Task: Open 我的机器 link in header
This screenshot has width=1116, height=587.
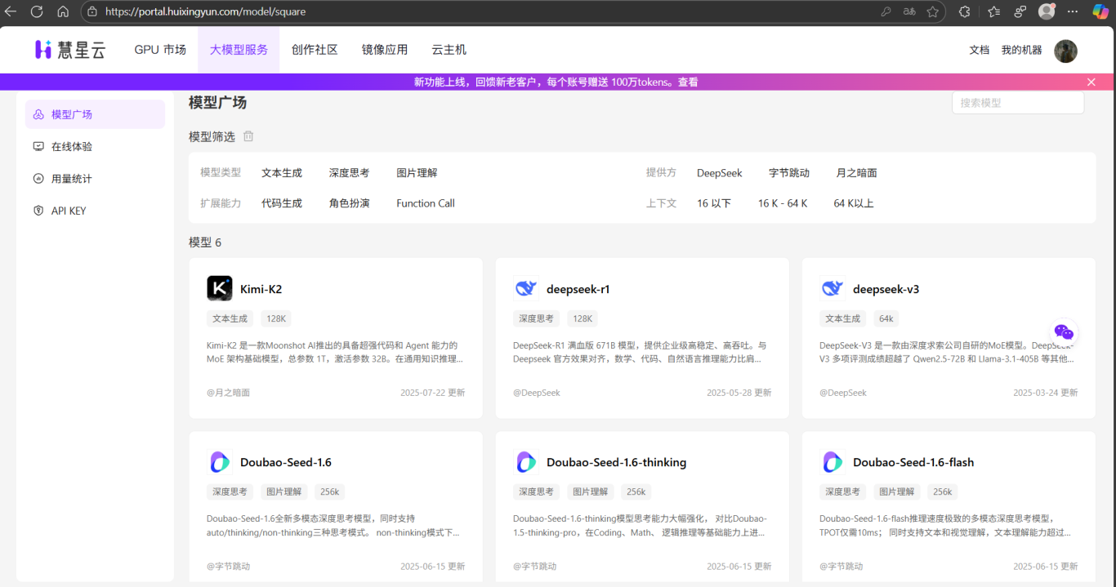Action: (x=1022, y=50)
